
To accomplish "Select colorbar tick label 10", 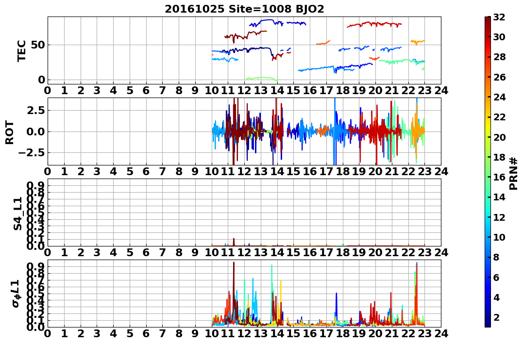I will point(499,237).
